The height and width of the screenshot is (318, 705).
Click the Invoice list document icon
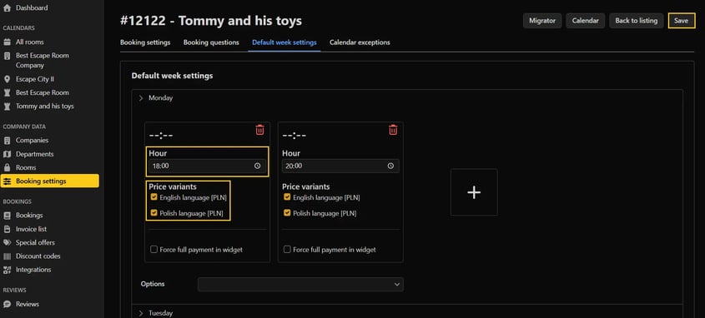pyautogui.click(x=8, y=229)
